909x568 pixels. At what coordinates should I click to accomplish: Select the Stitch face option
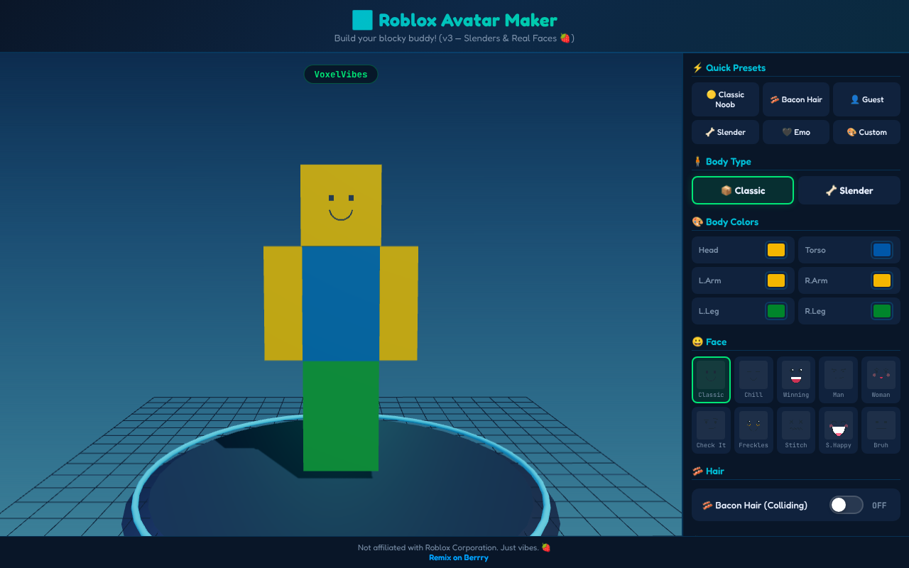[795, 430]
